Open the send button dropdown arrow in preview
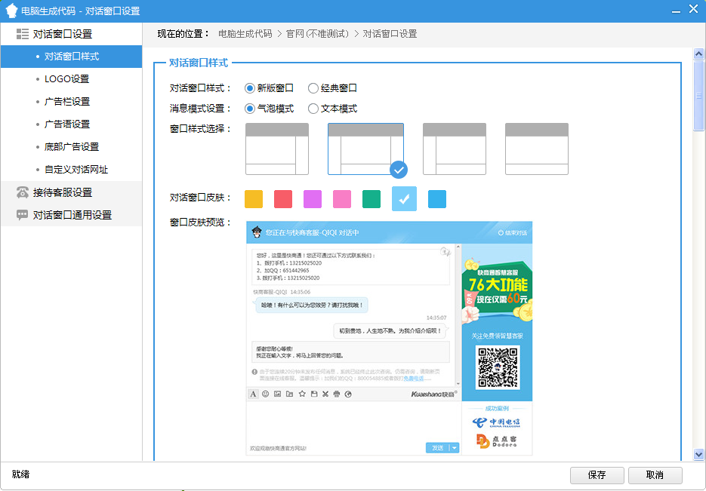706x491 pixels. point(454,448)
